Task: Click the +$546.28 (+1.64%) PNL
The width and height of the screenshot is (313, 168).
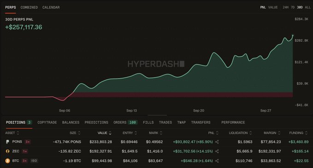Action: (x=197, y=161)
